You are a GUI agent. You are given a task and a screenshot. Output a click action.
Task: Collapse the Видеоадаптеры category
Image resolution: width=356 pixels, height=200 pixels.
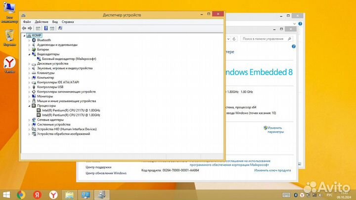(x=29, y=54)
